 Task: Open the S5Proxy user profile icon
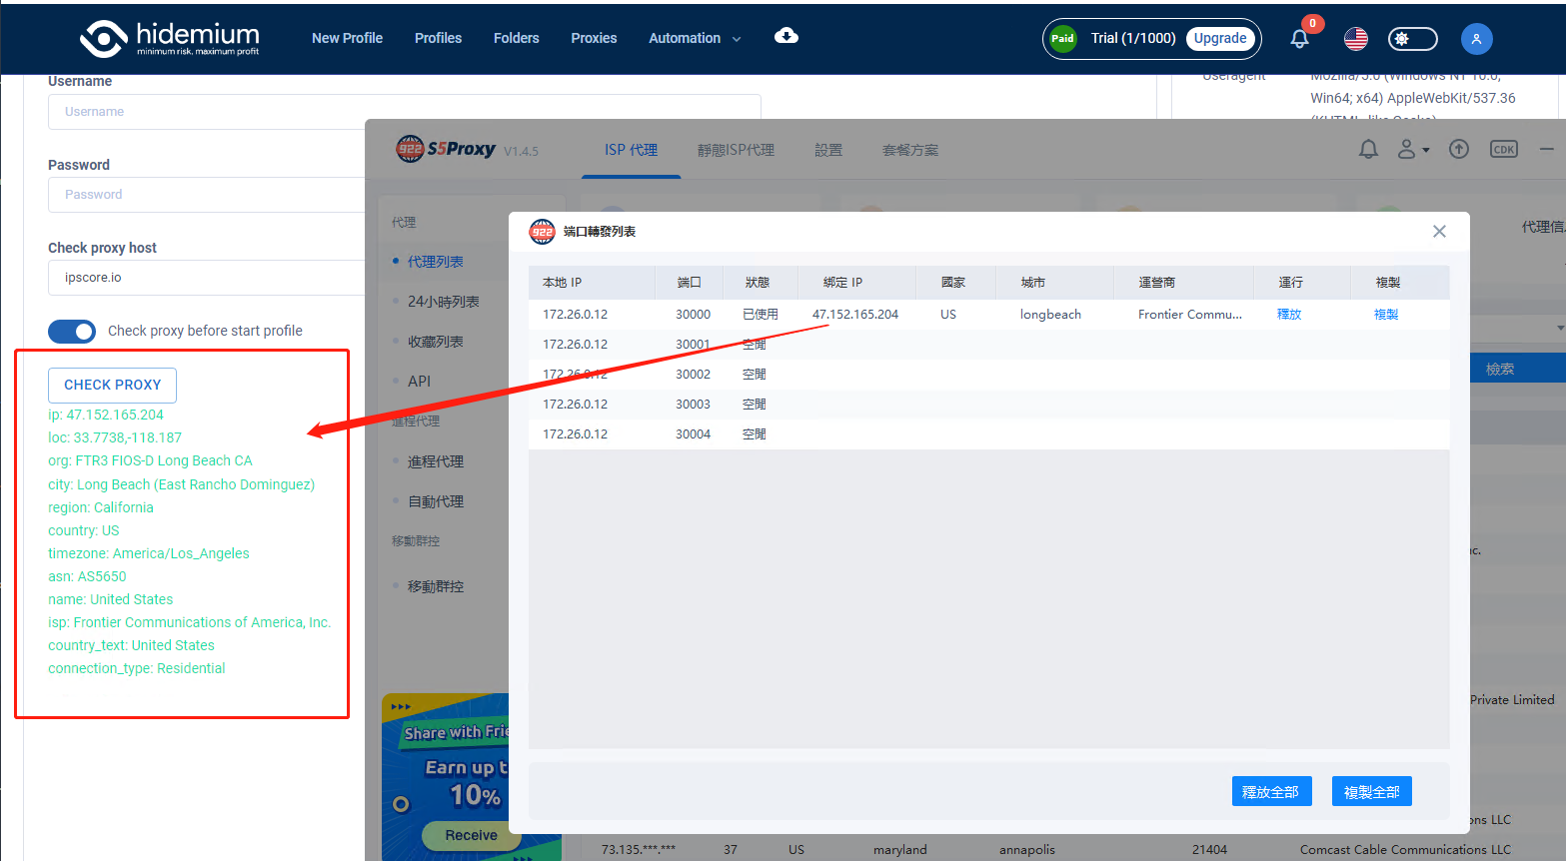click(x=1411, y=150)
